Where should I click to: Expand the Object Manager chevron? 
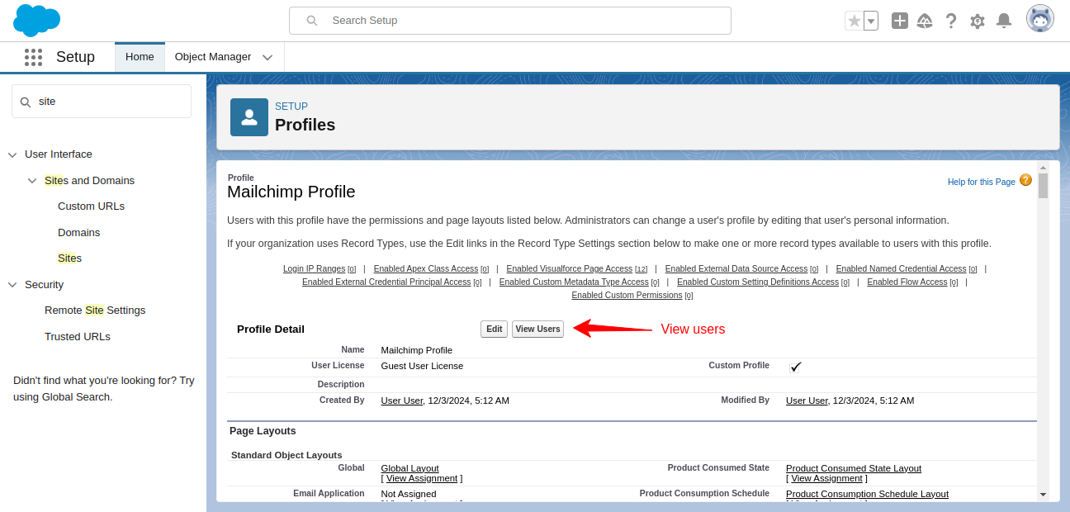point(267,57)
